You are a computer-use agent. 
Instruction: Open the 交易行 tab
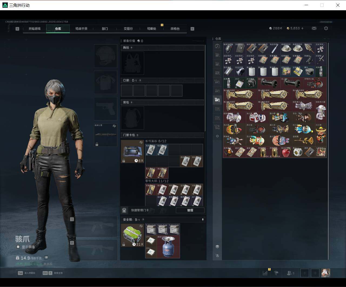tap(128, 29)
